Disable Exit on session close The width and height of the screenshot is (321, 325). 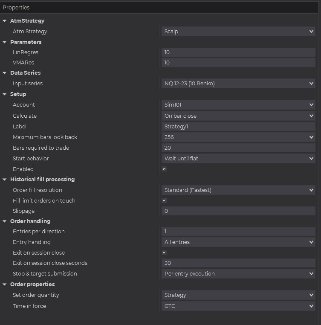(x=164, y=252)
